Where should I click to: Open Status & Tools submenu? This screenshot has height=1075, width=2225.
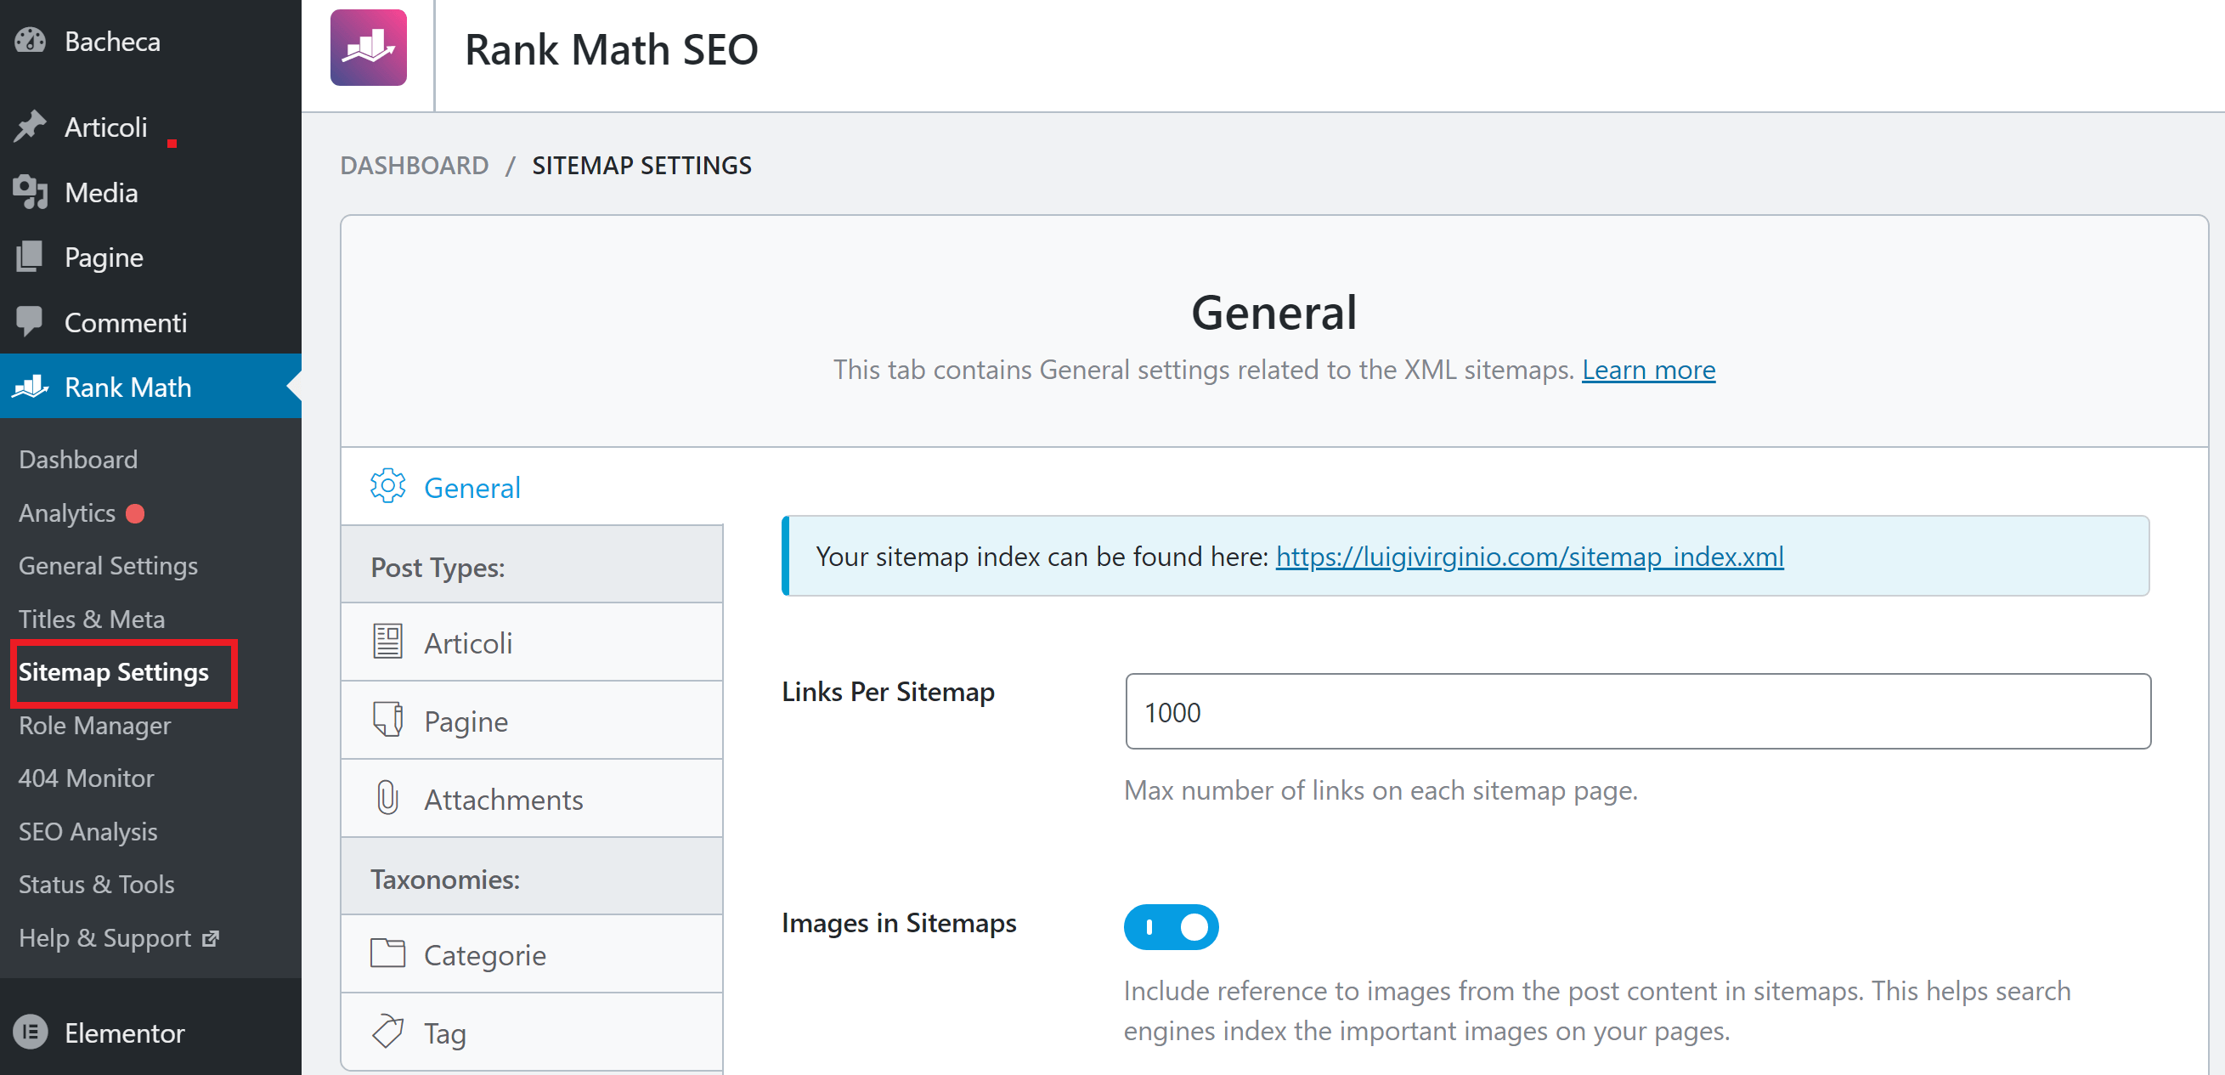96,884
